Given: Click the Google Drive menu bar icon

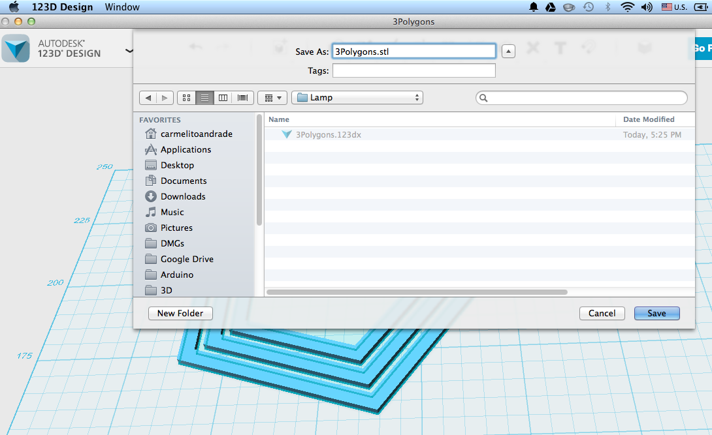Looking at the screenshot, I should pos(551,7).
